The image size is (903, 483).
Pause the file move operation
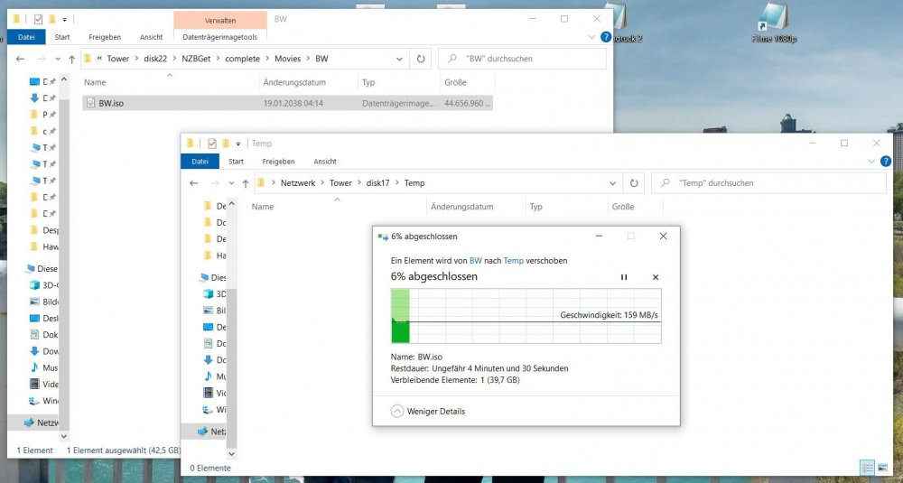624,277
